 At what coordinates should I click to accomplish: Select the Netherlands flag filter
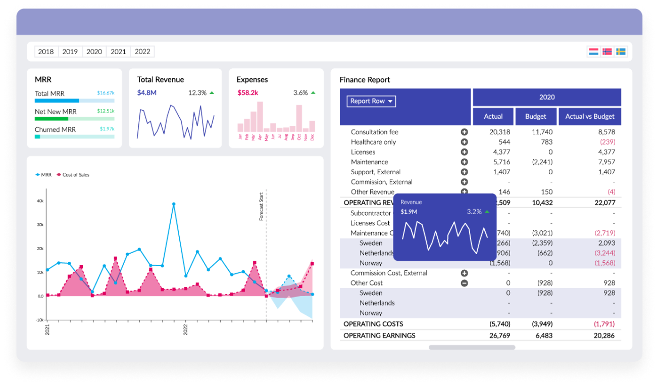[593, 51]
